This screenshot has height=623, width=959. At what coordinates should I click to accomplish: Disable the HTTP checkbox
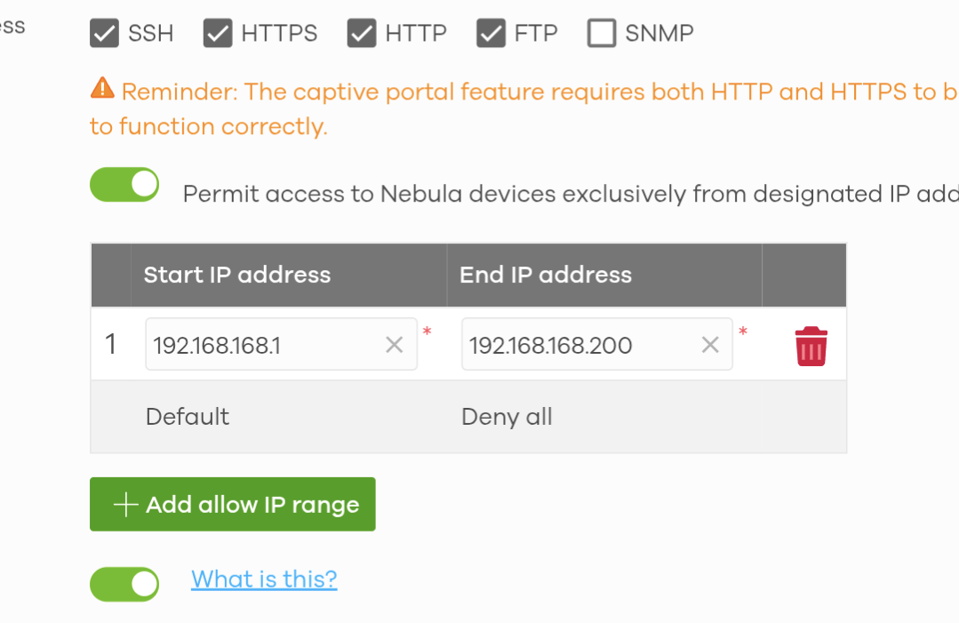click(x=362, y=34)
